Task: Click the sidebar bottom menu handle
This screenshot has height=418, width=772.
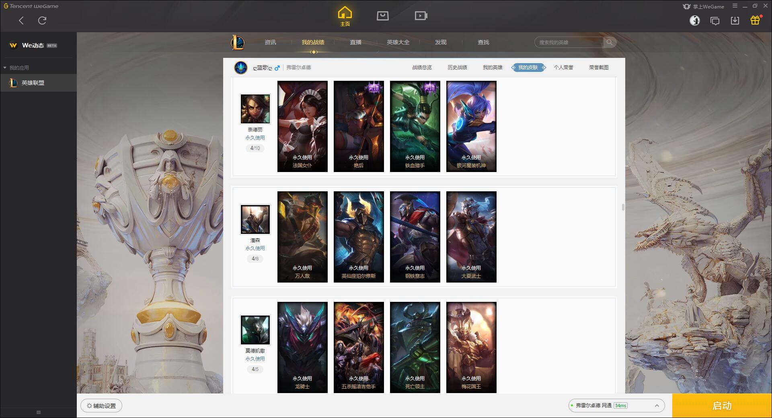Action: [x=39, y=412]
